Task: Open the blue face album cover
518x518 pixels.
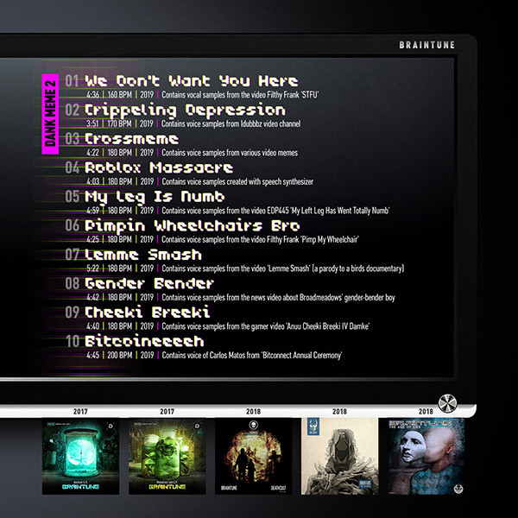Action: [x=426, y=457]
